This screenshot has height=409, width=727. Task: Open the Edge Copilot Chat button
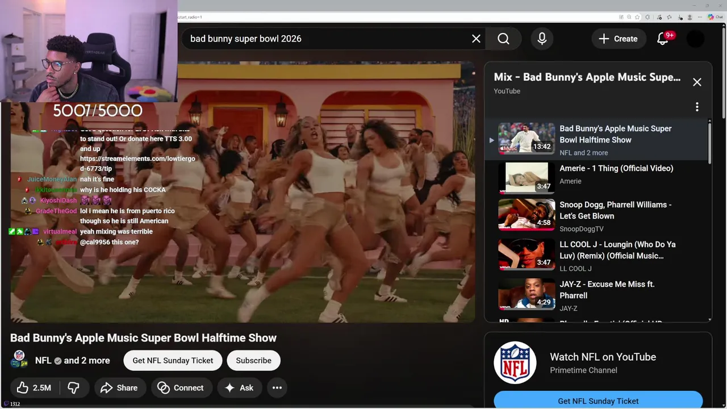click(x=715, y=17)
